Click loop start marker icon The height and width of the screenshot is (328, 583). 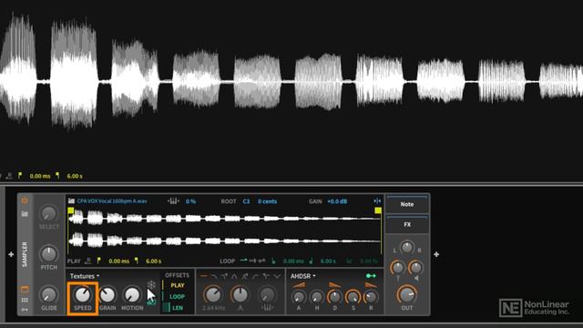click(x=273, y=261)
